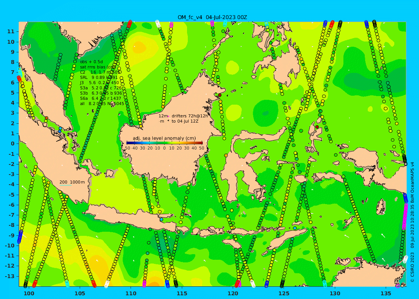This screenshot has height=299, width=419.
Task: Click the latitude axis label '7'
Action: pyautogui.click(x=13, y=73)
